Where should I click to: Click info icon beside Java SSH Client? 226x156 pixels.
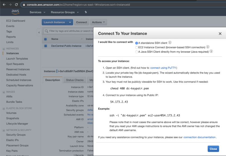[211, 51]
